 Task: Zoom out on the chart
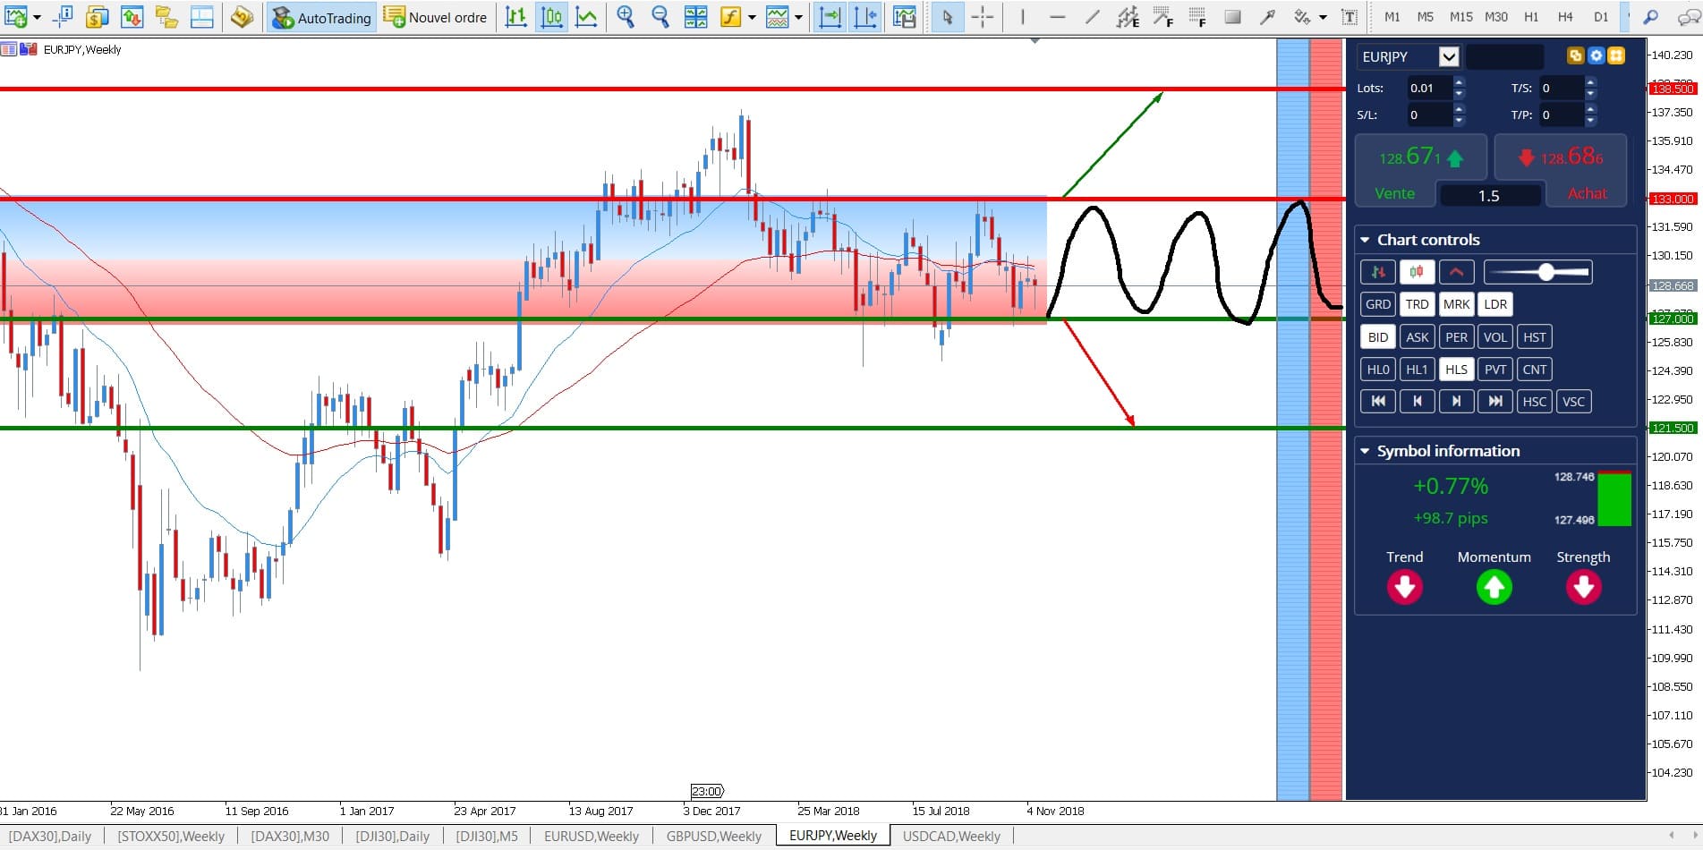[660, 17]
